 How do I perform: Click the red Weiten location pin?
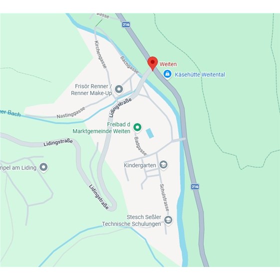pyautogui.click(x=152, y=64)
